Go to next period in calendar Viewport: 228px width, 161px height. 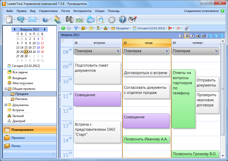coord(222,36)
